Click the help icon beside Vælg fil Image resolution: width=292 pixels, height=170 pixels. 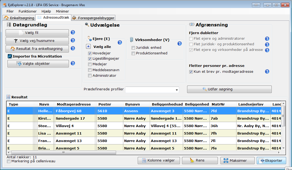pos(72,33)
